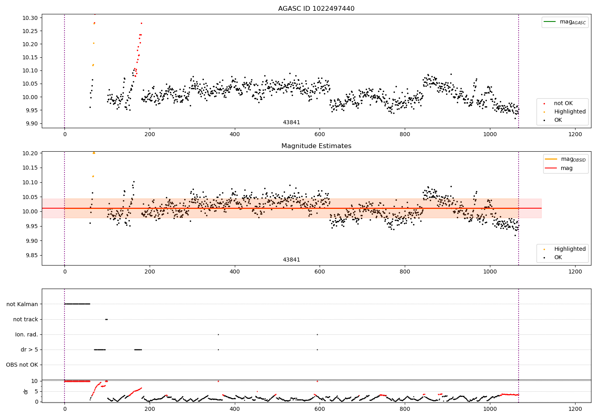This screenshot has width=597, height=418.
Task: Select the 'OK' legend entry in top plot
Action: [558, 120]
